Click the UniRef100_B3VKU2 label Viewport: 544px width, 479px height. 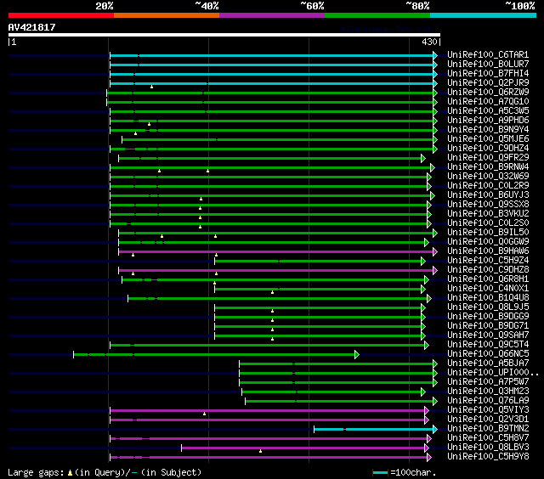tap(488, 214)
